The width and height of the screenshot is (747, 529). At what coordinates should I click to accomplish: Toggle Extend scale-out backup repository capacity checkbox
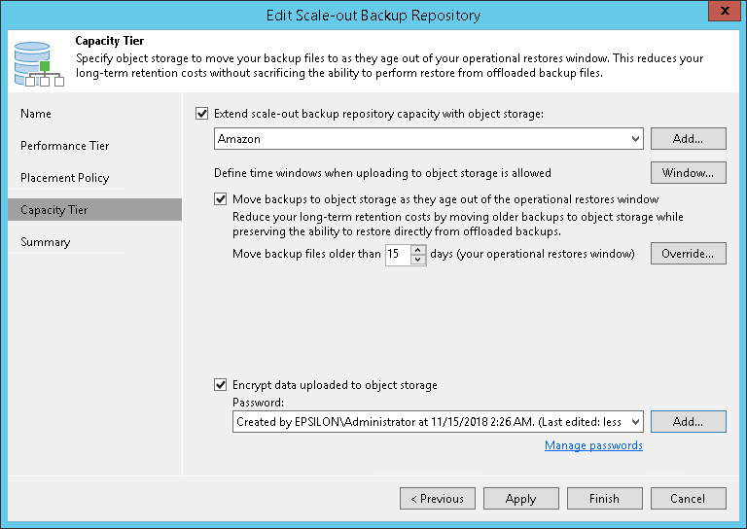click(202, 114)
